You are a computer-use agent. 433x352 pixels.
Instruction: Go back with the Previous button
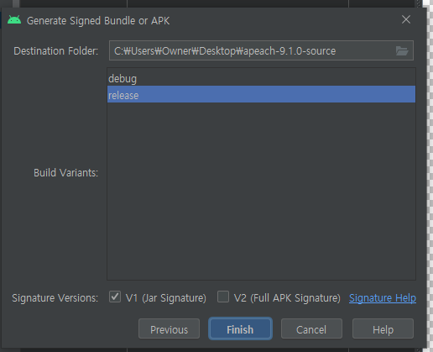coord(169,329)
